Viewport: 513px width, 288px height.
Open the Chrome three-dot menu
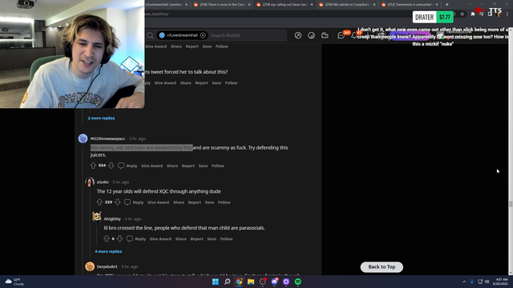tap(507, 14)
